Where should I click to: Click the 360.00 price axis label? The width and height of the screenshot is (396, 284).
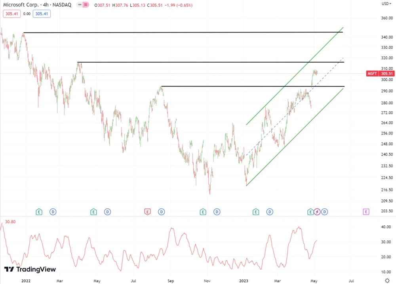387,18
